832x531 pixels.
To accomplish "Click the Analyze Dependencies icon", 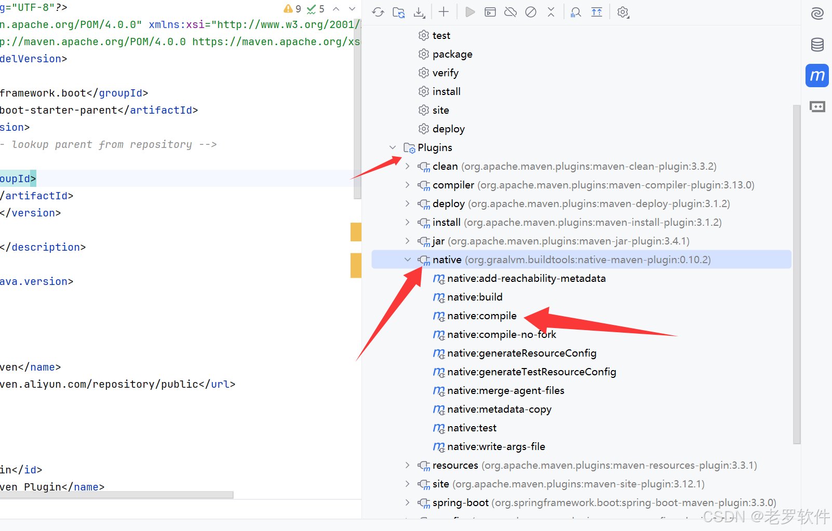I will (575, 12).
